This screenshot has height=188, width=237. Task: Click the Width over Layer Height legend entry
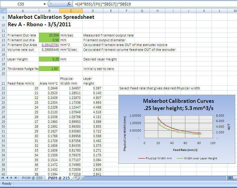[197, 158]
